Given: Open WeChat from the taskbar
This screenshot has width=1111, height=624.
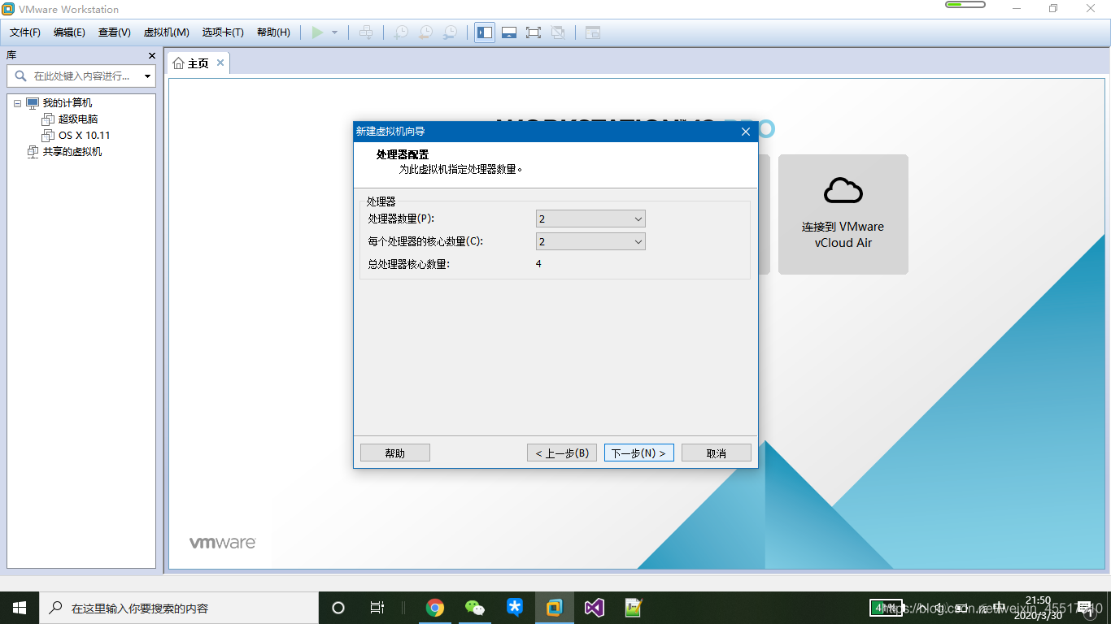Looking at the screenshot, I should pos(475,608).
